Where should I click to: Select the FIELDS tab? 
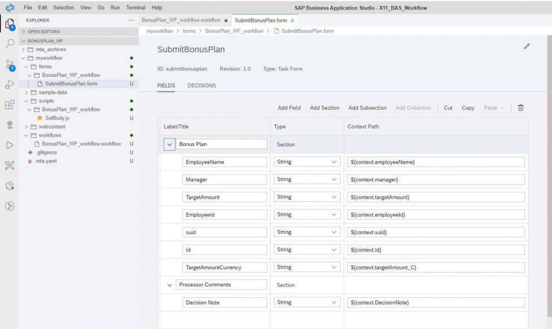pyautogui.click(x=166, y=86)
